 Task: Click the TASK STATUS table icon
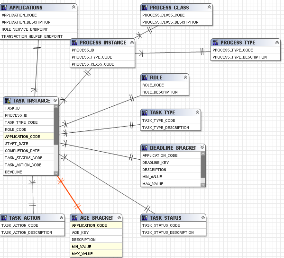pyautogui.click(x=145, y=218)
